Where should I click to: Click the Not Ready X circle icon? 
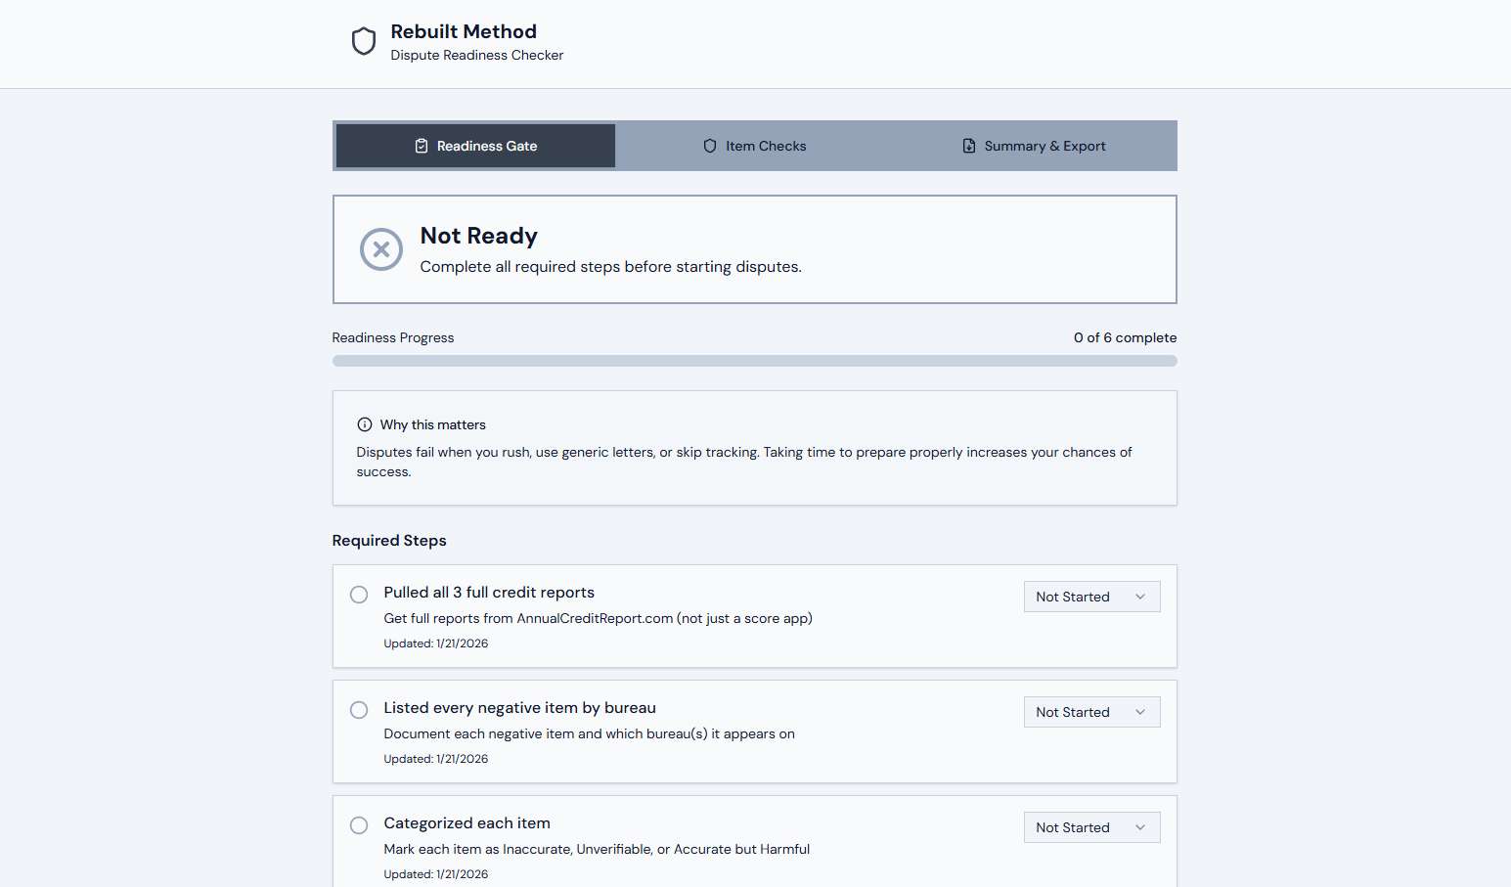point(381,249)
